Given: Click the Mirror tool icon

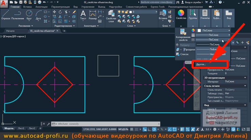Looking at the screenshot, I should (x=60, y=17).
